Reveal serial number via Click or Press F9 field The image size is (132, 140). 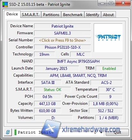(x=62, y=40)
